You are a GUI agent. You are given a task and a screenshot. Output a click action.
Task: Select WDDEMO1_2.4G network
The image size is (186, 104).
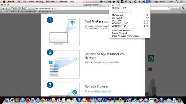pos(130,23)
